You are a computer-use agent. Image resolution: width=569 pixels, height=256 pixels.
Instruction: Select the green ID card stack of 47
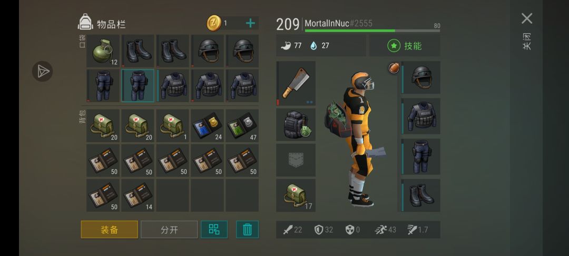point(242,125)
